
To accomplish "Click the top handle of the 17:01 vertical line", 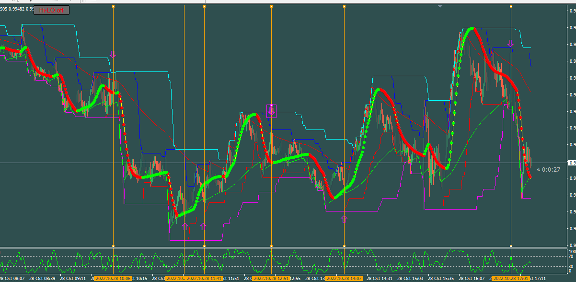I will pyautogui.click(x=511, y=7).
